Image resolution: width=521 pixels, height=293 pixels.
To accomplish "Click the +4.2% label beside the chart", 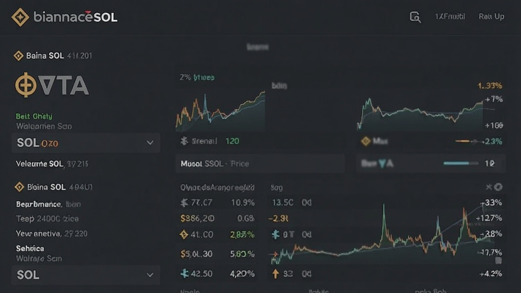I will point(491,274).
